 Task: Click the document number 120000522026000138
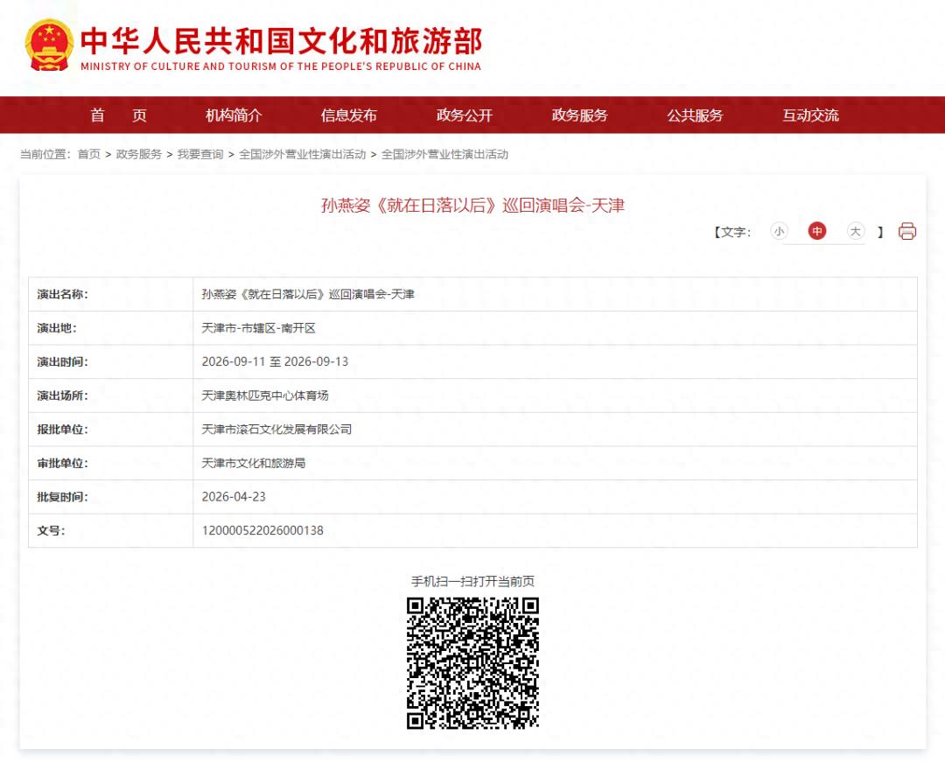click(262, 530)
